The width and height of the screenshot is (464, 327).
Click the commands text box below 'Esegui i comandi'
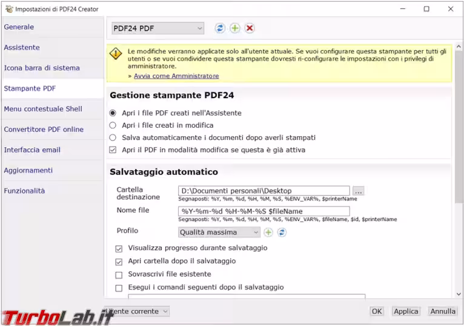[247, 296]
